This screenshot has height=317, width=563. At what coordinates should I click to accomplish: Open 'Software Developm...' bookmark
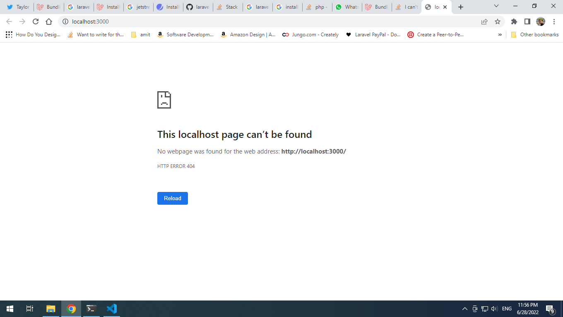tap(185, 35)
